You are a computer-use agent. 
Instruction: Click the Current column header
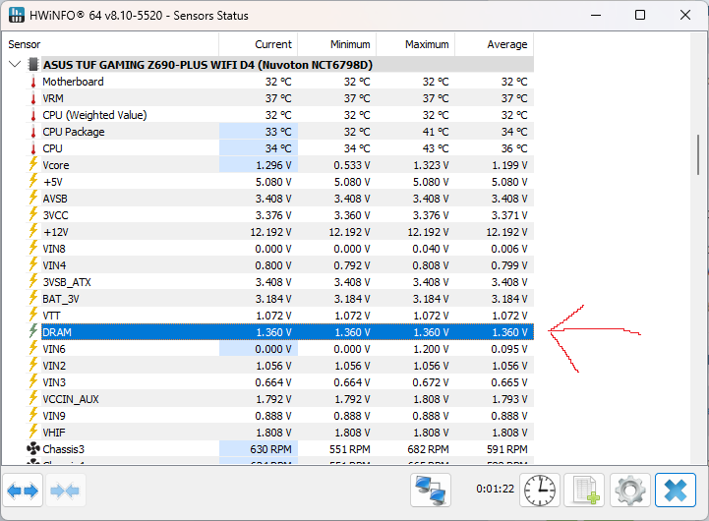259,44
